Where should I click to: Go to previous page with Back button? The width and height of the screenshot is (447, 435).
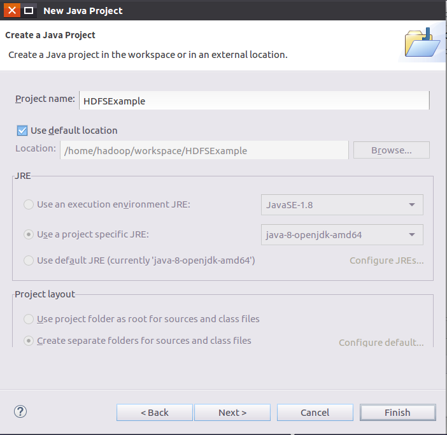(x=155, y=413)
